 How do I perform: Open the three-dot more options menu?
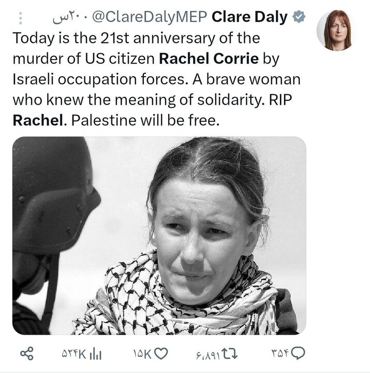pos(21,18)
